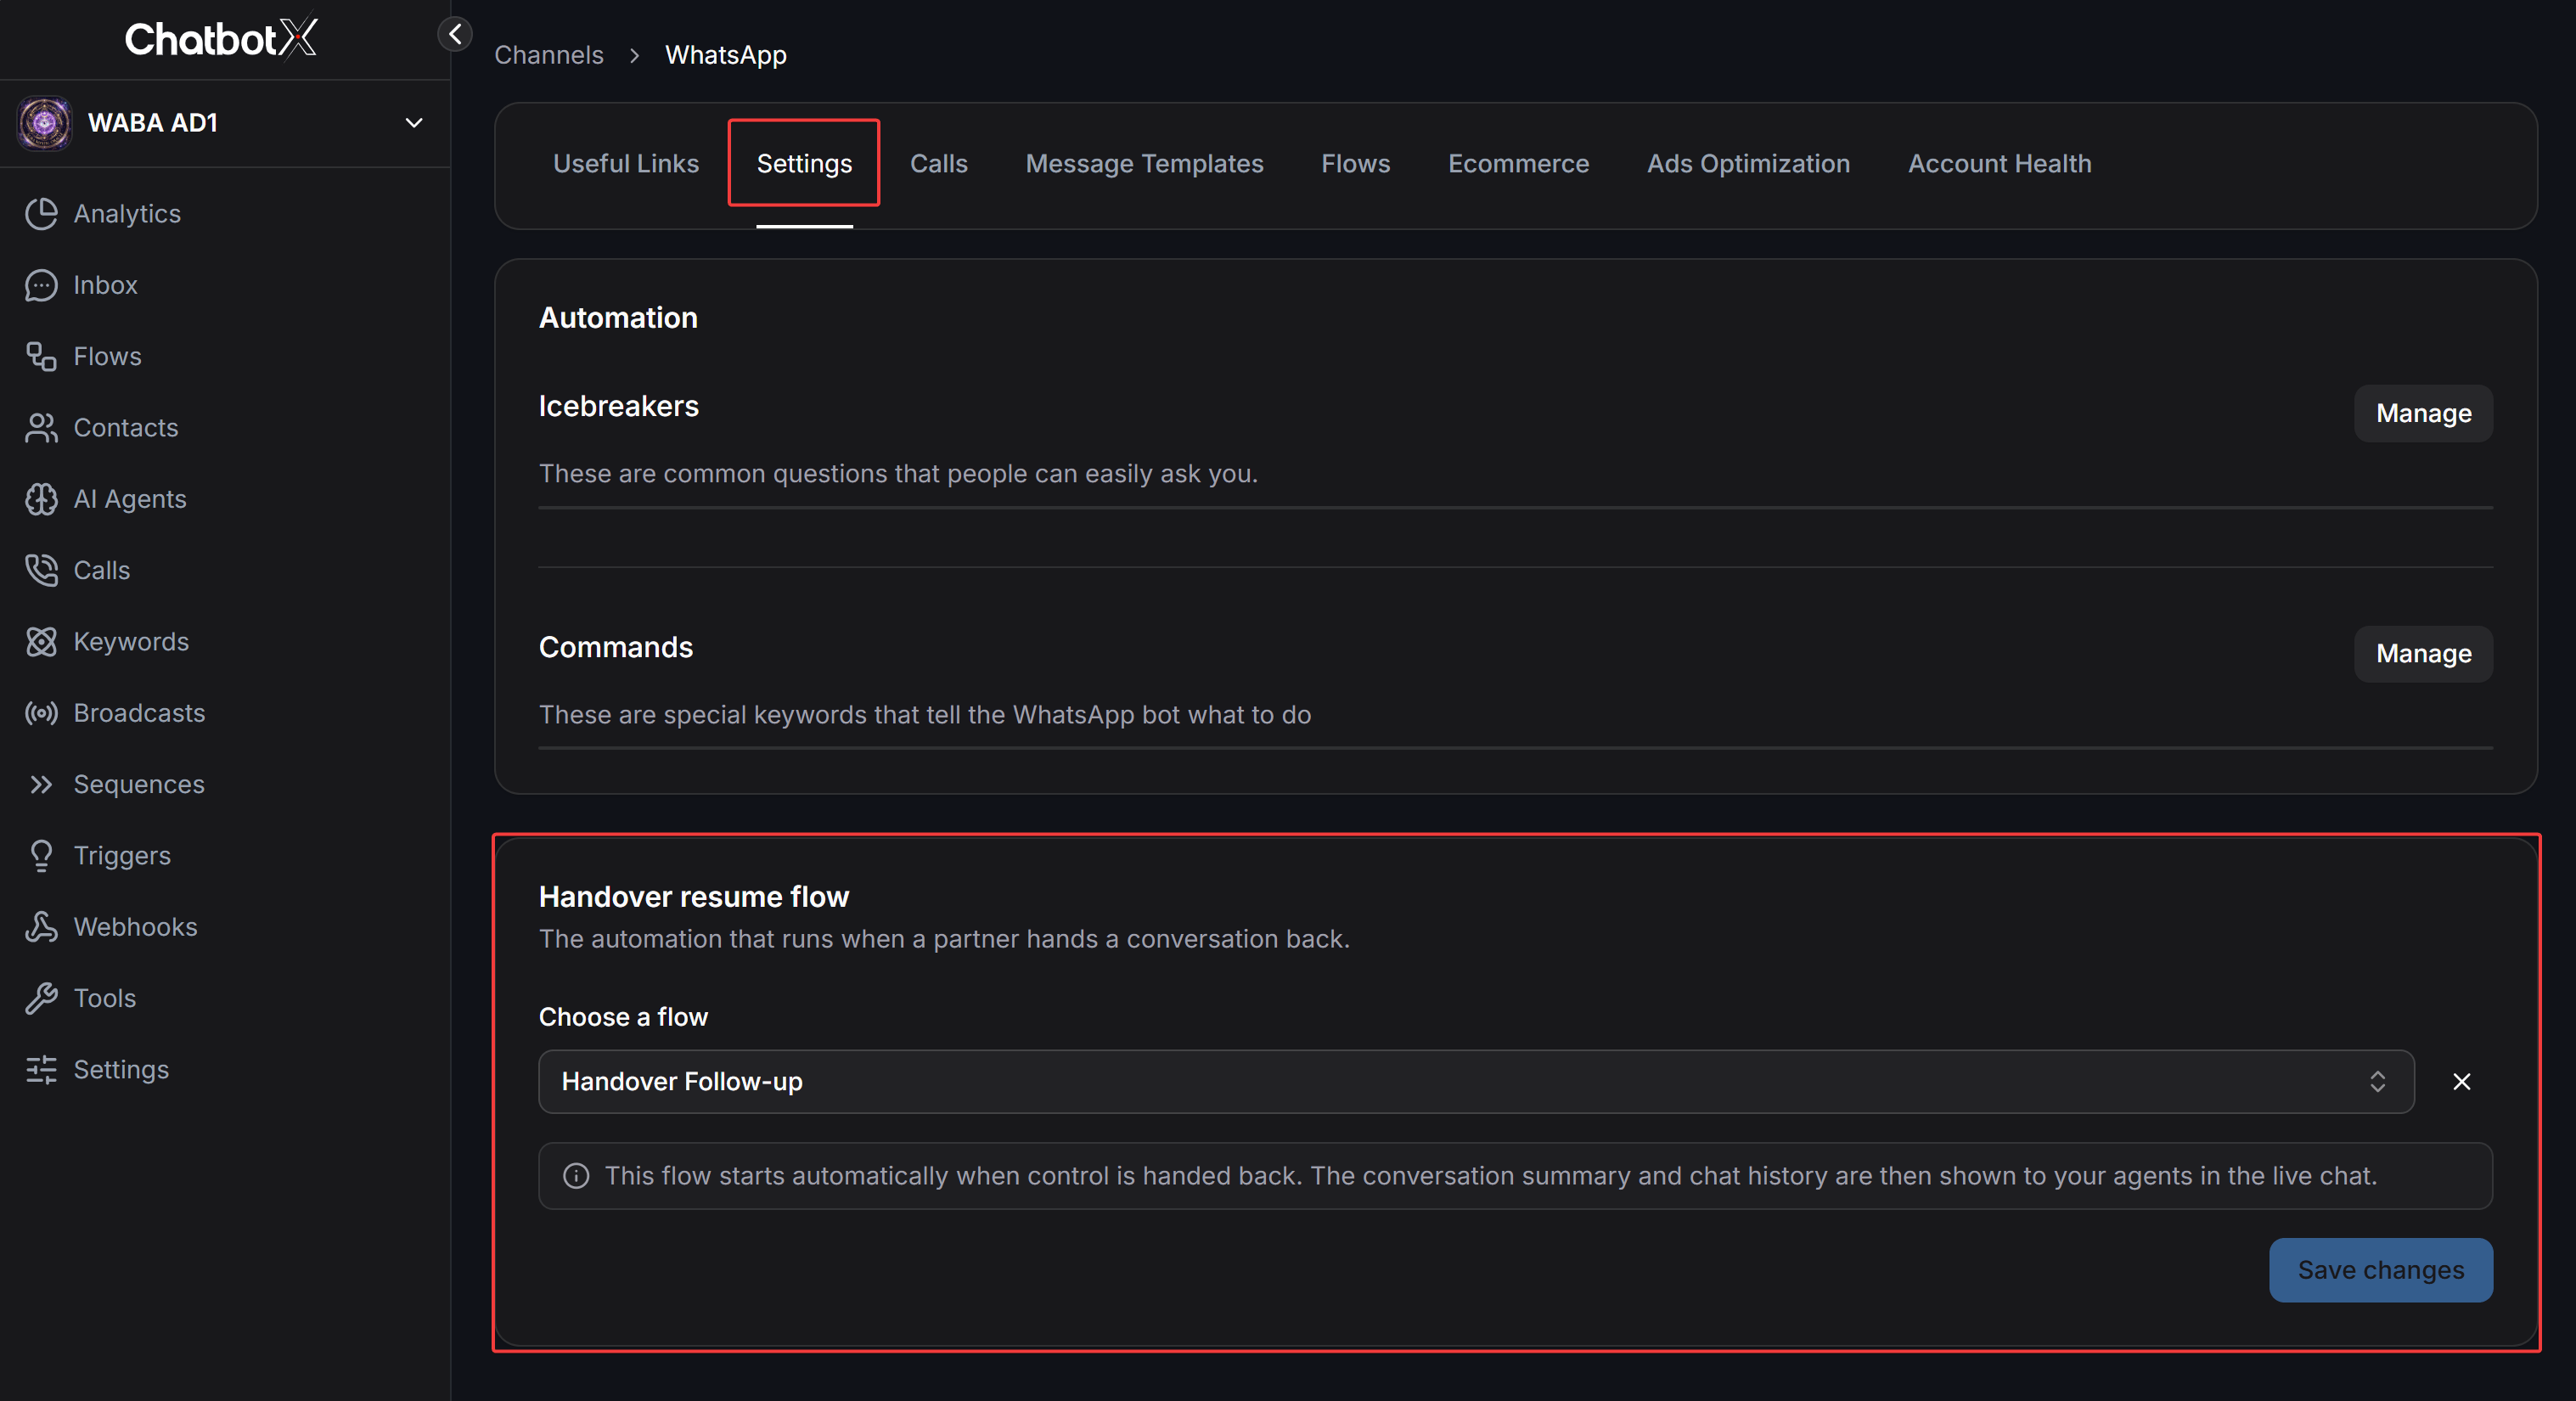The image size is (2576, 1401).
Task: Go to the Channels breadcrumb link
Action: pyautogui.click(x=549, y=55)
